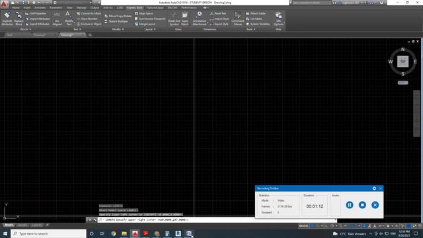Pause the screen recording

pyautogui.click(x=350, y=205)
